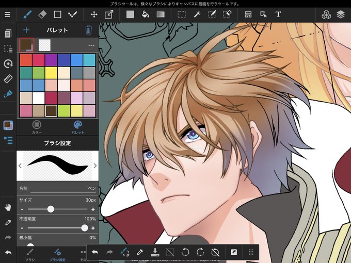Pick the yellow palette swatch
The image size is (351, 263).
51,73
